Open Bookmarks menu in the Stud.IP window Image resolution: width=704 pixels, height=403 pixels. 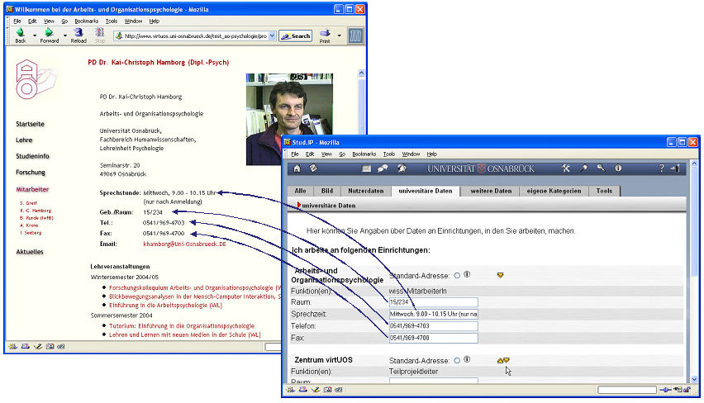point(364,154)
